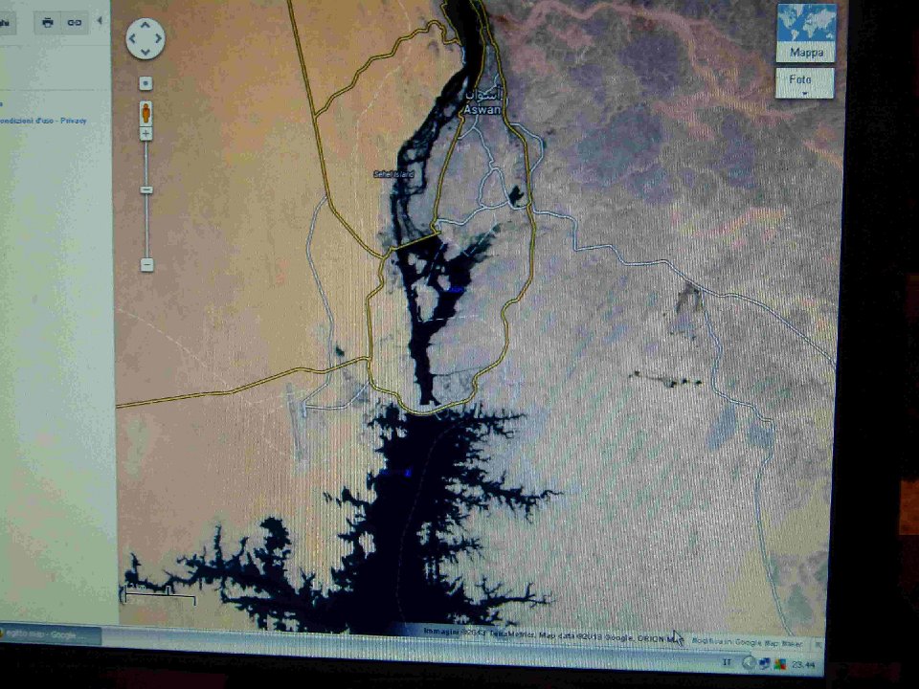Open the Privacy link
Screen dimensions: 919x689
74,121
